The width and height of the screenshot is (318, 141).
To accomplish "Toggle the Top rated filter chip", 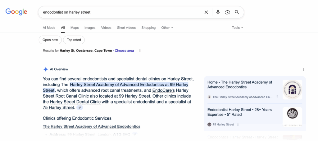I will coord(74,40).
